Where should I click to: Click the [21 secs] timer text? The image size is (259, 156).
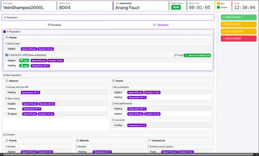tap(179, 55)
